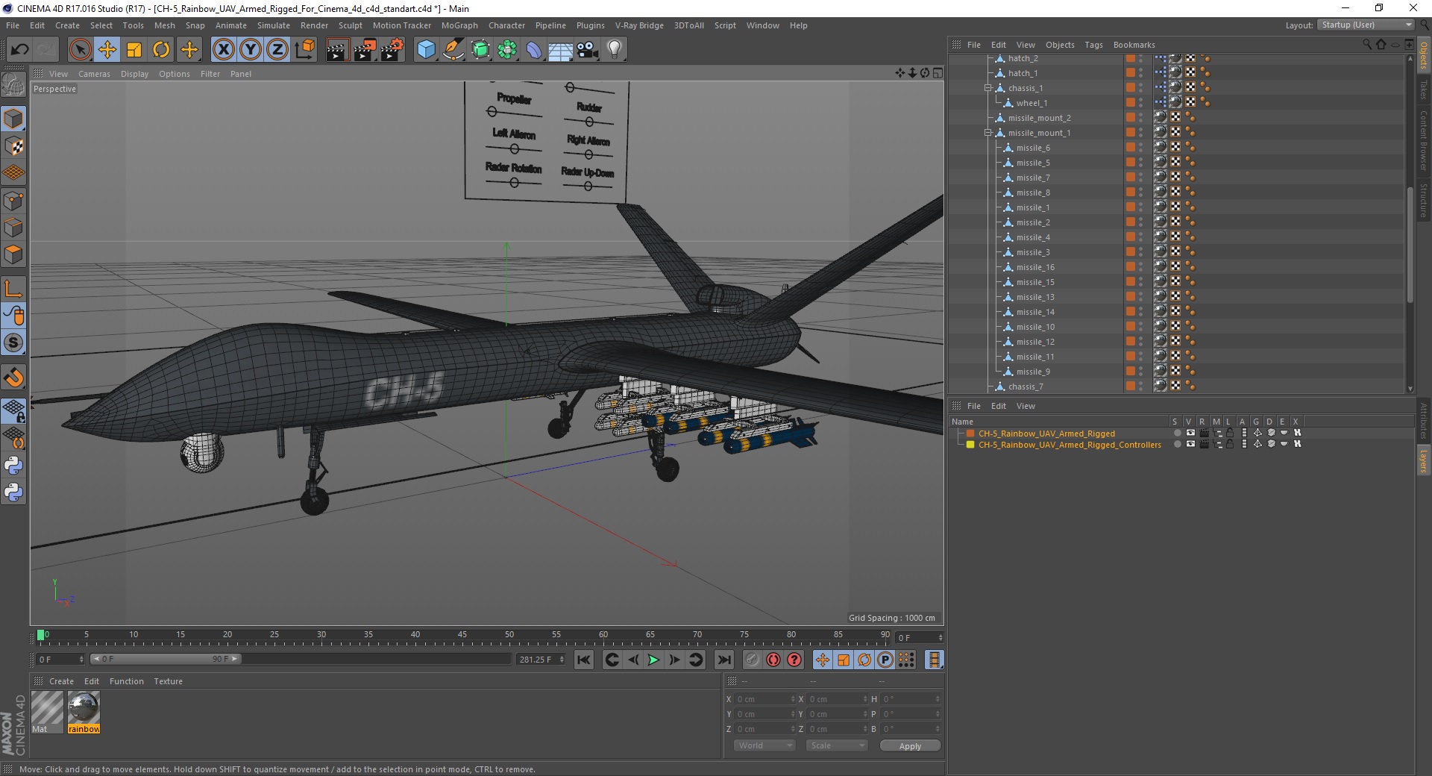The height and width of the screenshot is (776, 1432).
Task: Toggle Y axis lock
Action: [251, 50]
